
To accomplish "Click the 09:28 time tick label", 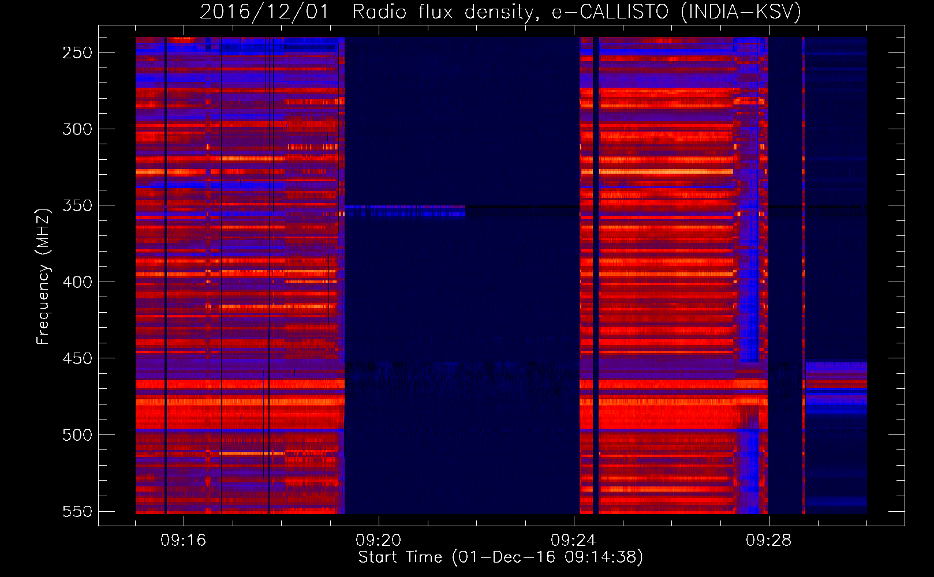I will pyautogui.click(x=769, y=541).
